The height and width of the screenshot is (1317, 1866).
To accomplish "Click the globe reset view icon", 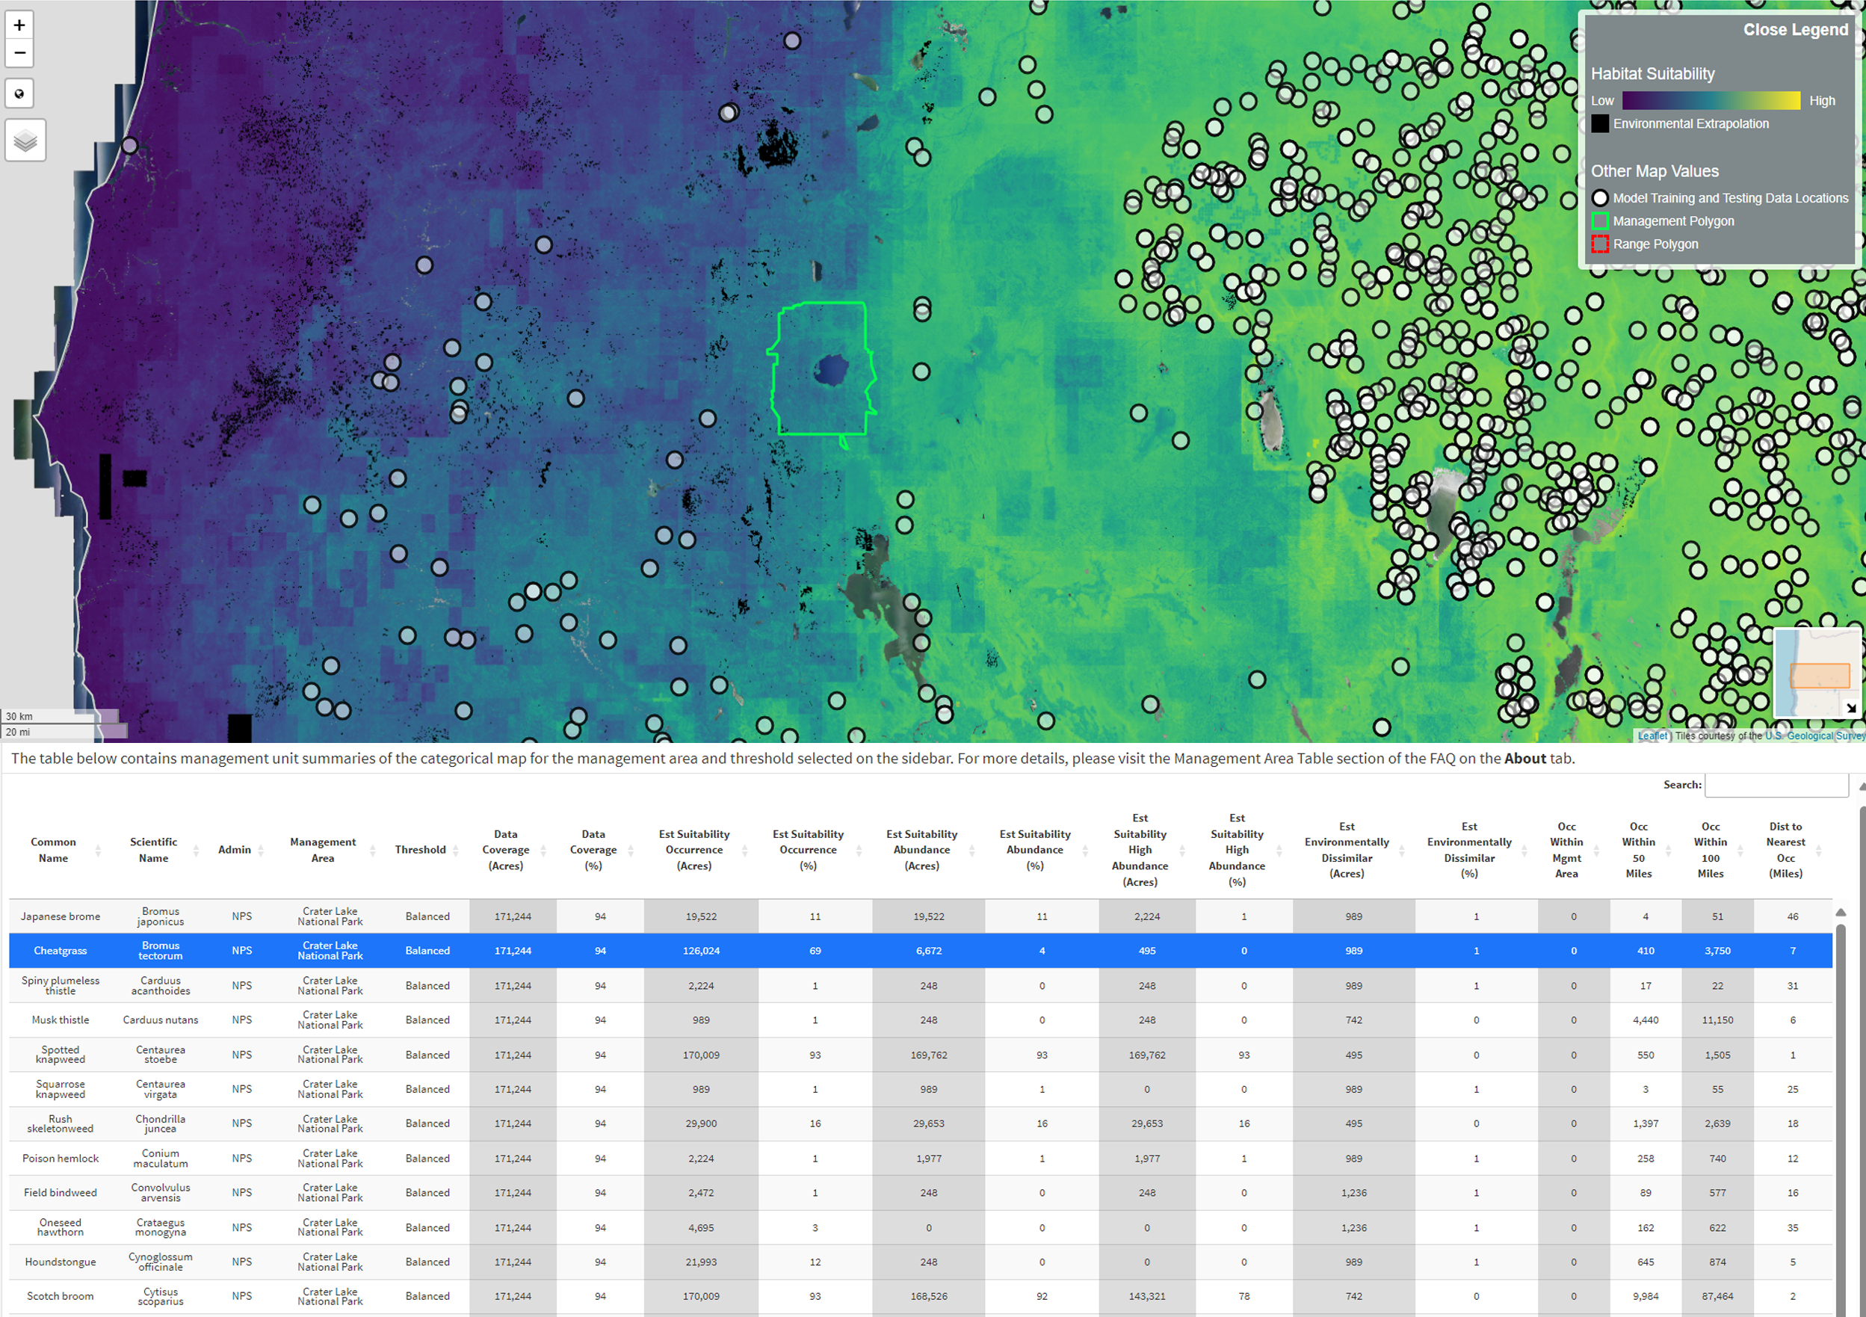I will tap(19, 93).
